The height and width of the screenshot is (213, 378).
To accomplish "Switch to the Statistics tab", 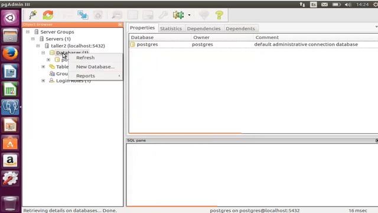I will click(x=171, y=28).
